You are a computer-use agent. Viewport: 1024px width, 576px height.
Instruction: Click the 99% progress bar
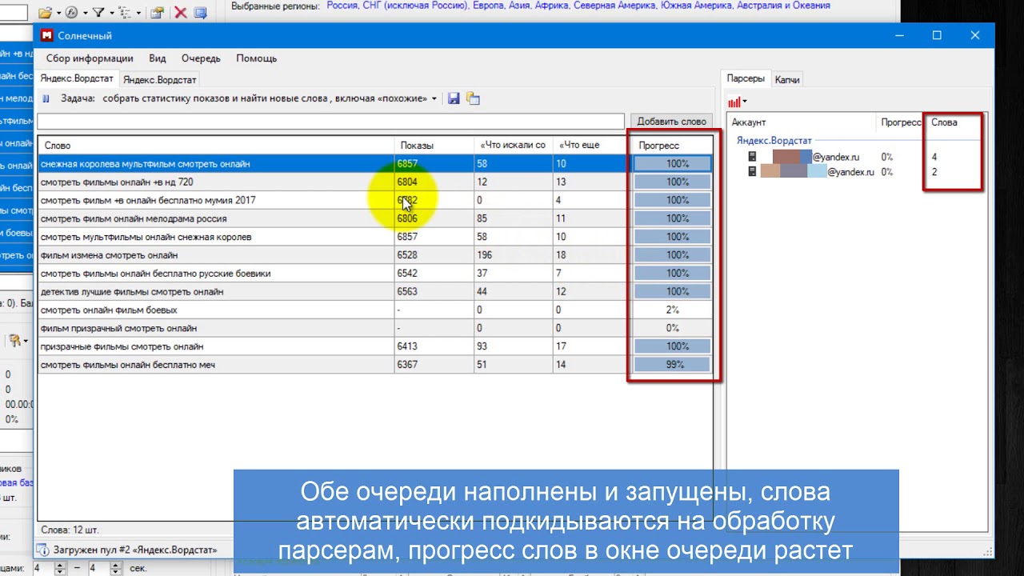pos(672,365)
